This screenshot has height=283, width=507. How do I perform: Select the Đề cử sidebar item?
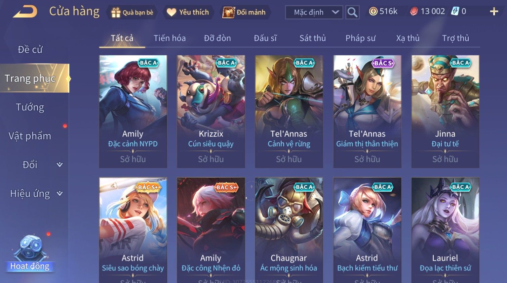pos(30,49)
